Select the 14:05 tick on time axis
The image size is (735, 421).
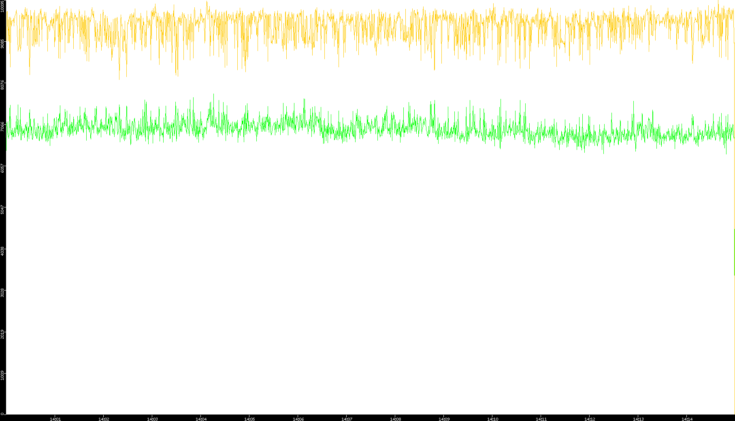249,419
